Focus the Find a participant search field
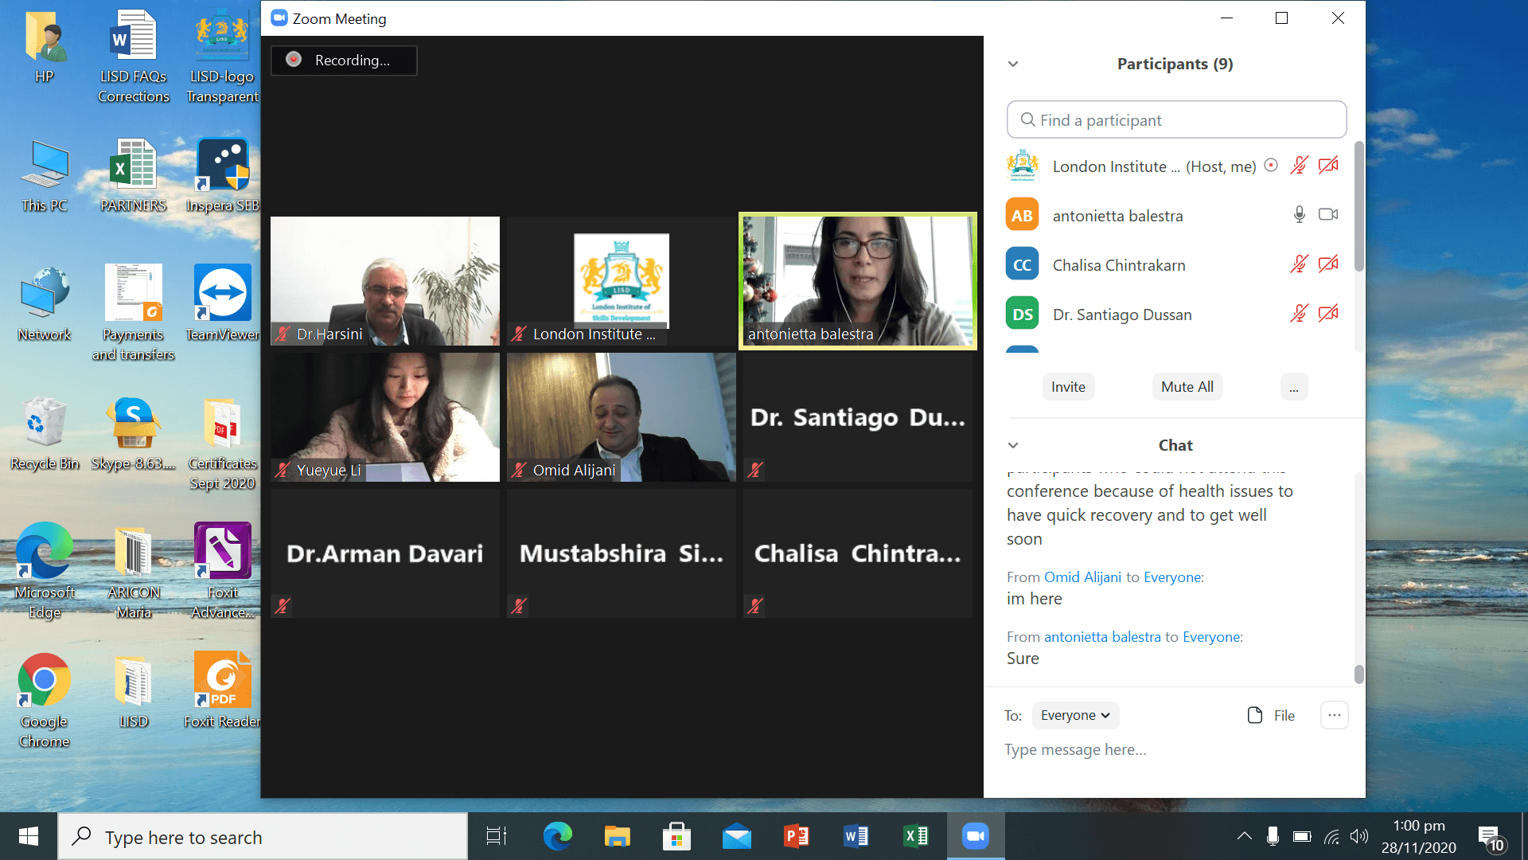 [1176, 119]
